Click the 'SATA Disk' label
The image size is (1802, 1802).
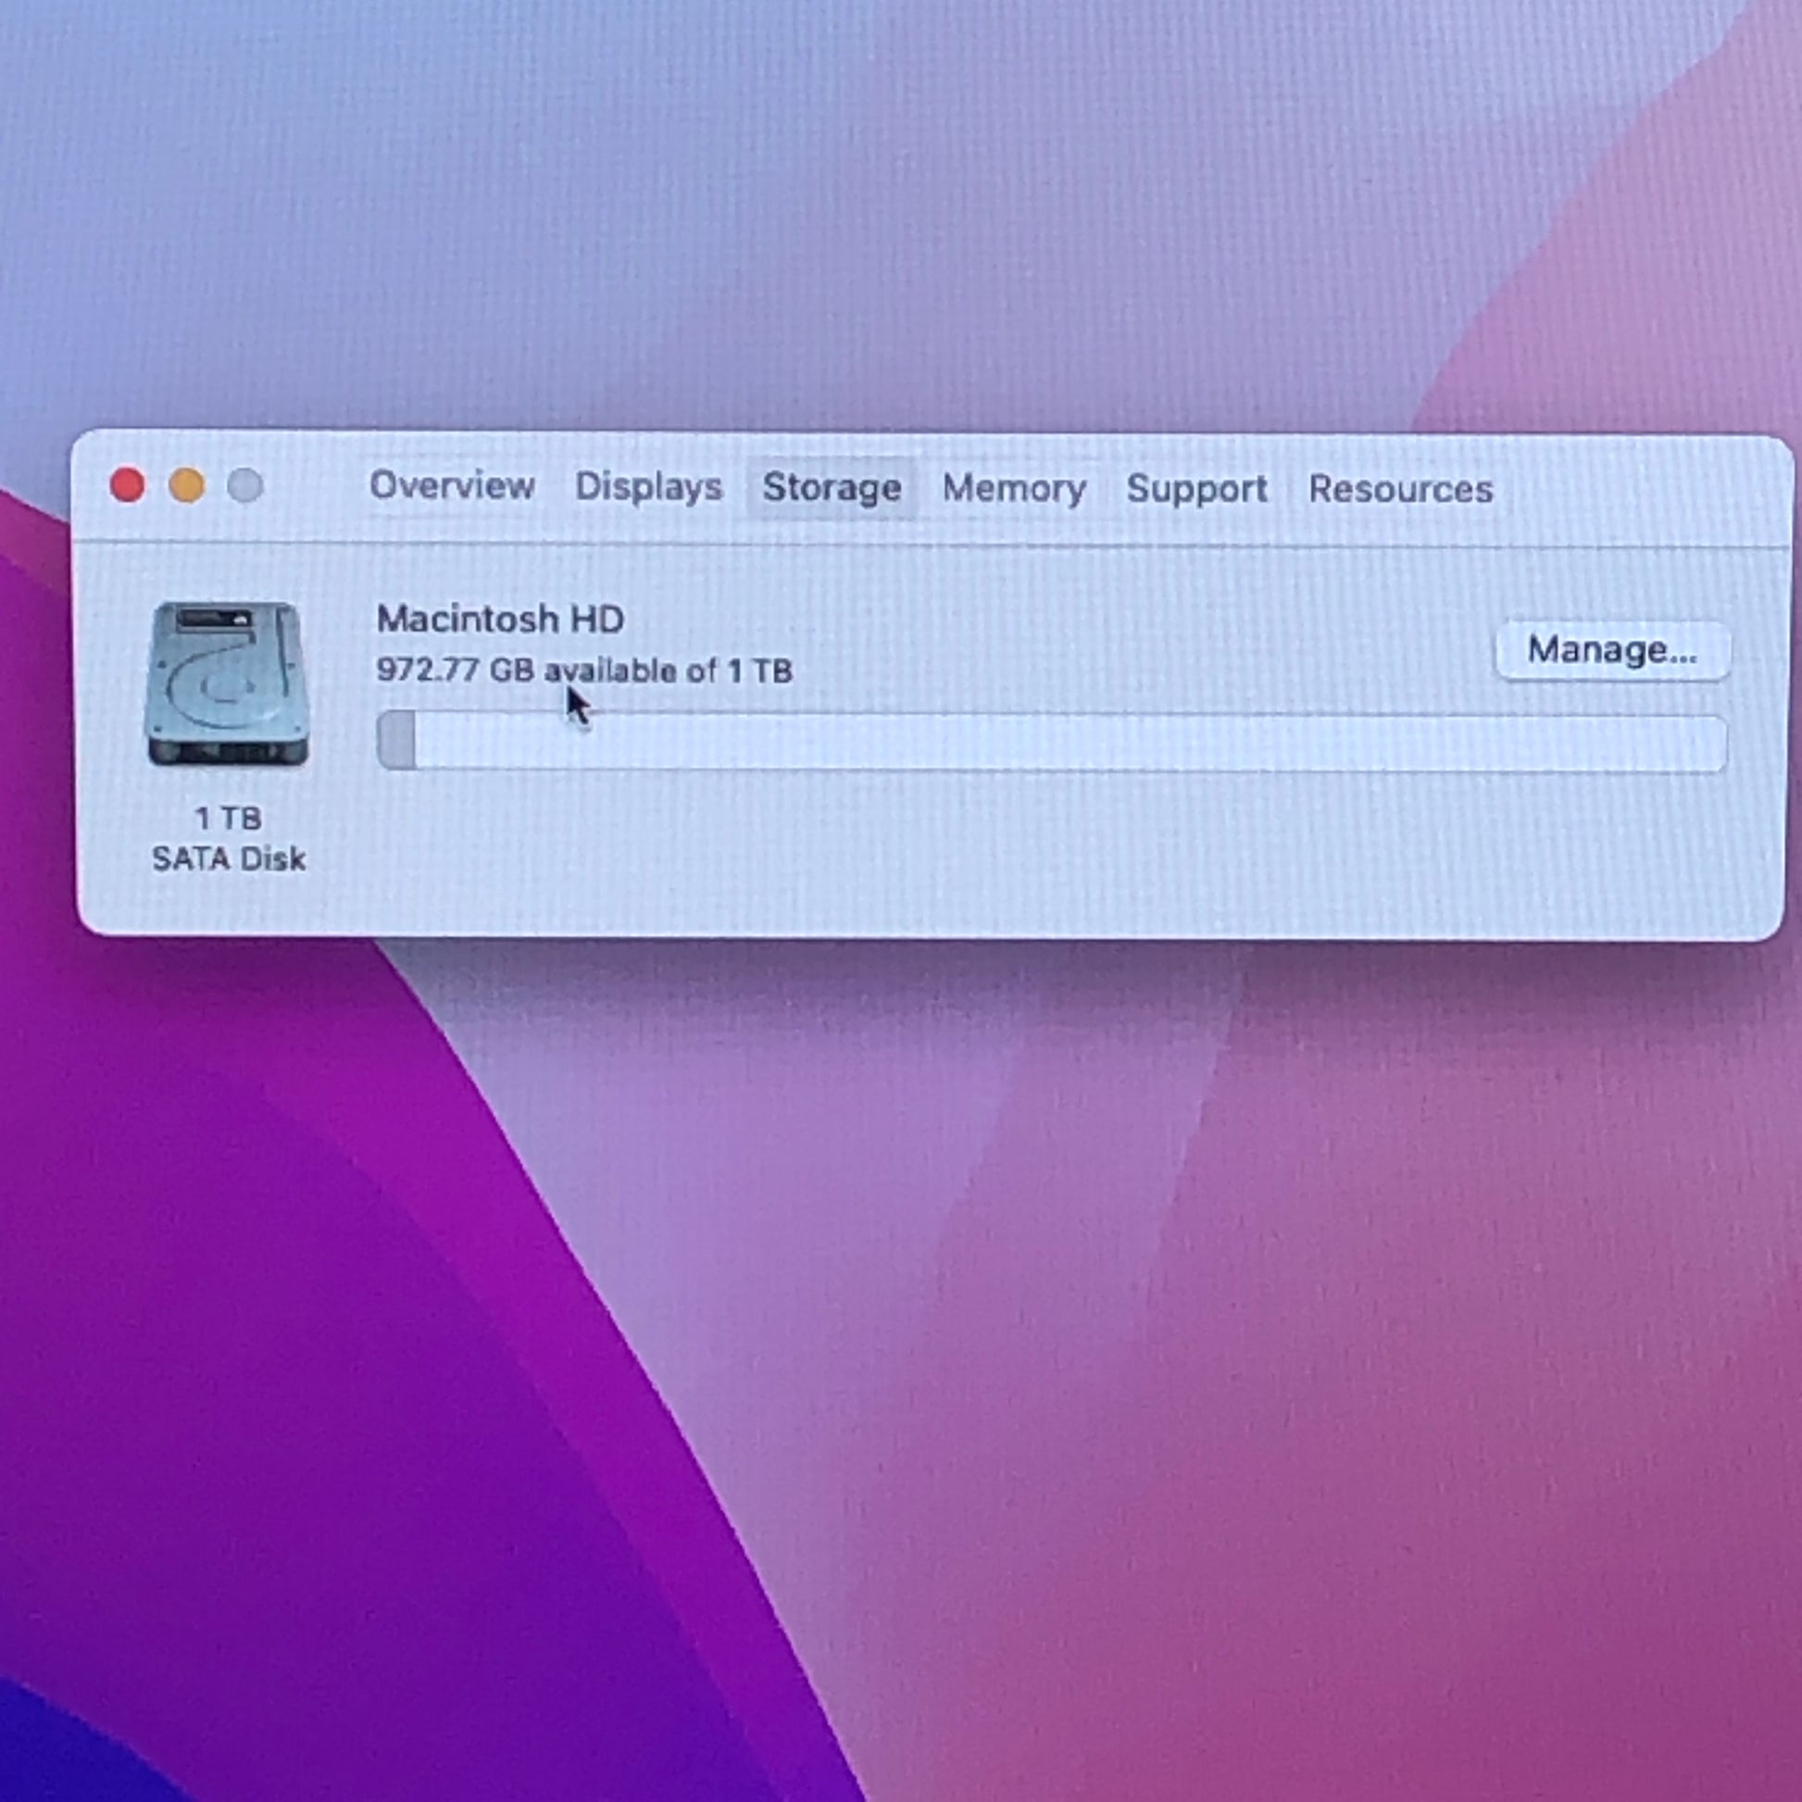[229, 859]
